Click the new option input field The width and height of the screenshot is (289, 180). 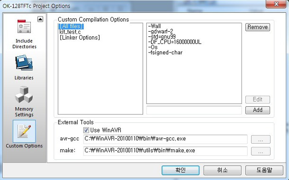pos(194,110)
